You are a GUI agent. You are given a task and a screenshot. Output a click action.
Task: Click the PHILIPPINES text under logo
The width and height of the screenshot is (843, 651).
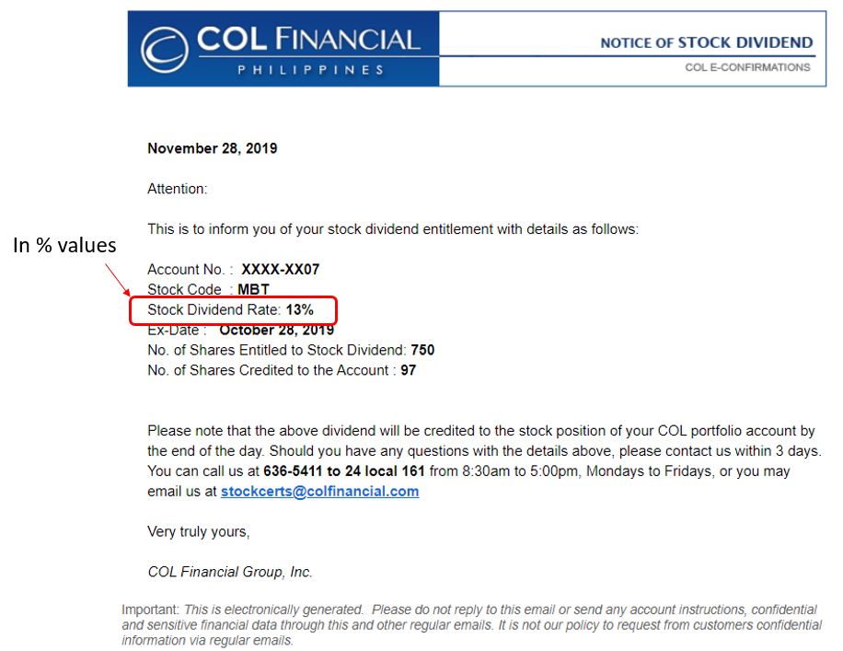point(311,70)
